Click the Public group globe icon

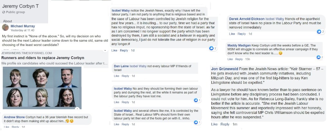(x=4, y=12)
